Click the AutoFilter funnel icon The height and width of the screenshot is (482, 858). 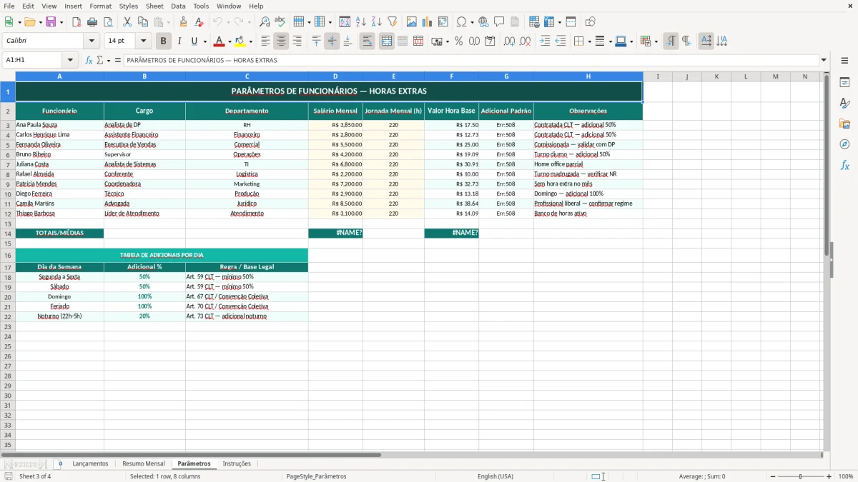click(393, 22)
